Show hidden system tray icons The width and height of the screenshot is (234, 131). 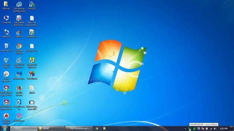click(x=185, y=128)
